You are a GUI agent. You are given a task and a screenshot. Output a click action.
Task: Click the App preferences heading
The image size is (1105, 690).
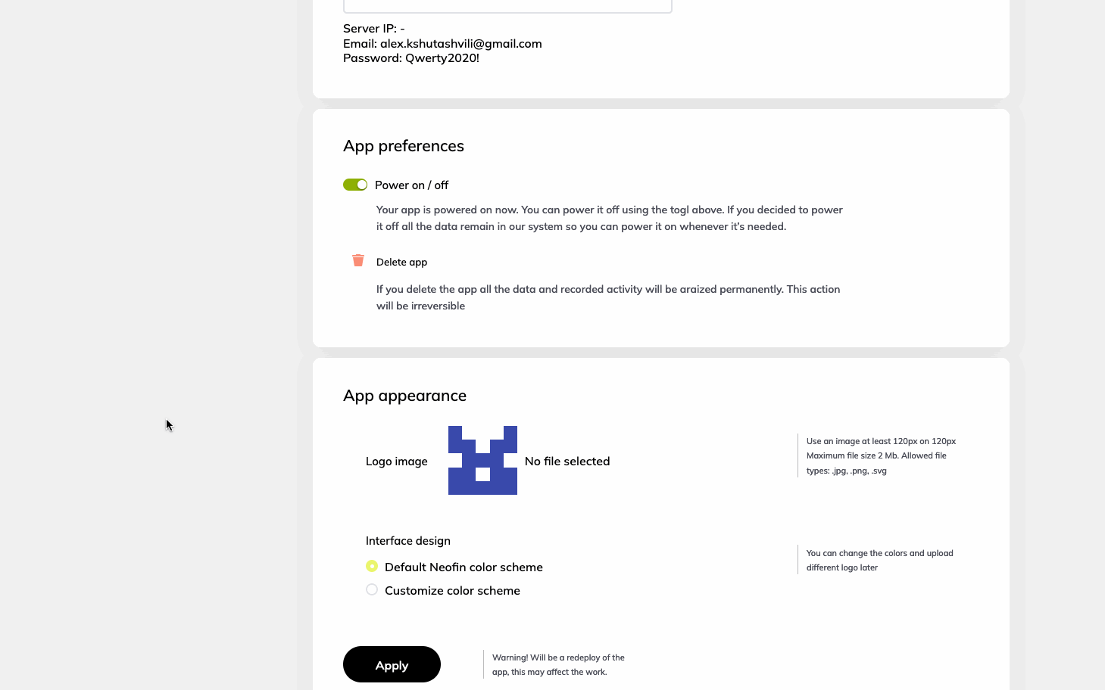404,146
